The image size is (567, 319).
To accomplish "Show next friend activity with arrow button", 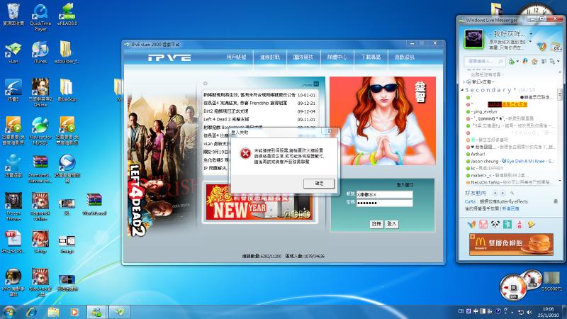I will [503, 193].
